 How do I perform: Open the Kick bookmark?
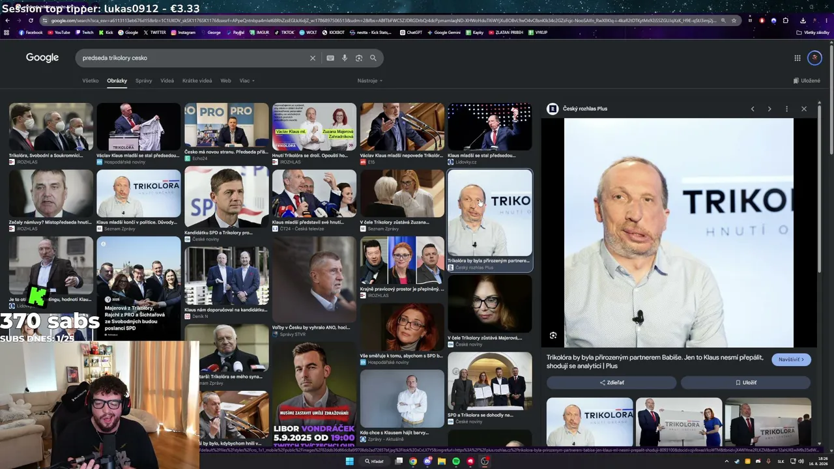click(106, 33)
